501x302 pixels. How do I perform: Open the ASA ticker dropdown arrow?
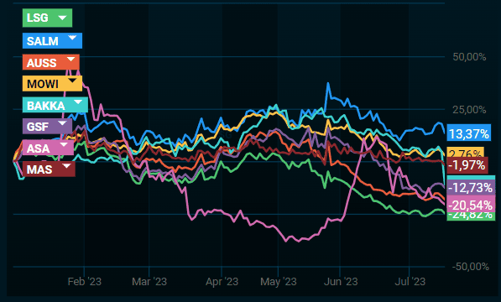click(x=64, y=144)
